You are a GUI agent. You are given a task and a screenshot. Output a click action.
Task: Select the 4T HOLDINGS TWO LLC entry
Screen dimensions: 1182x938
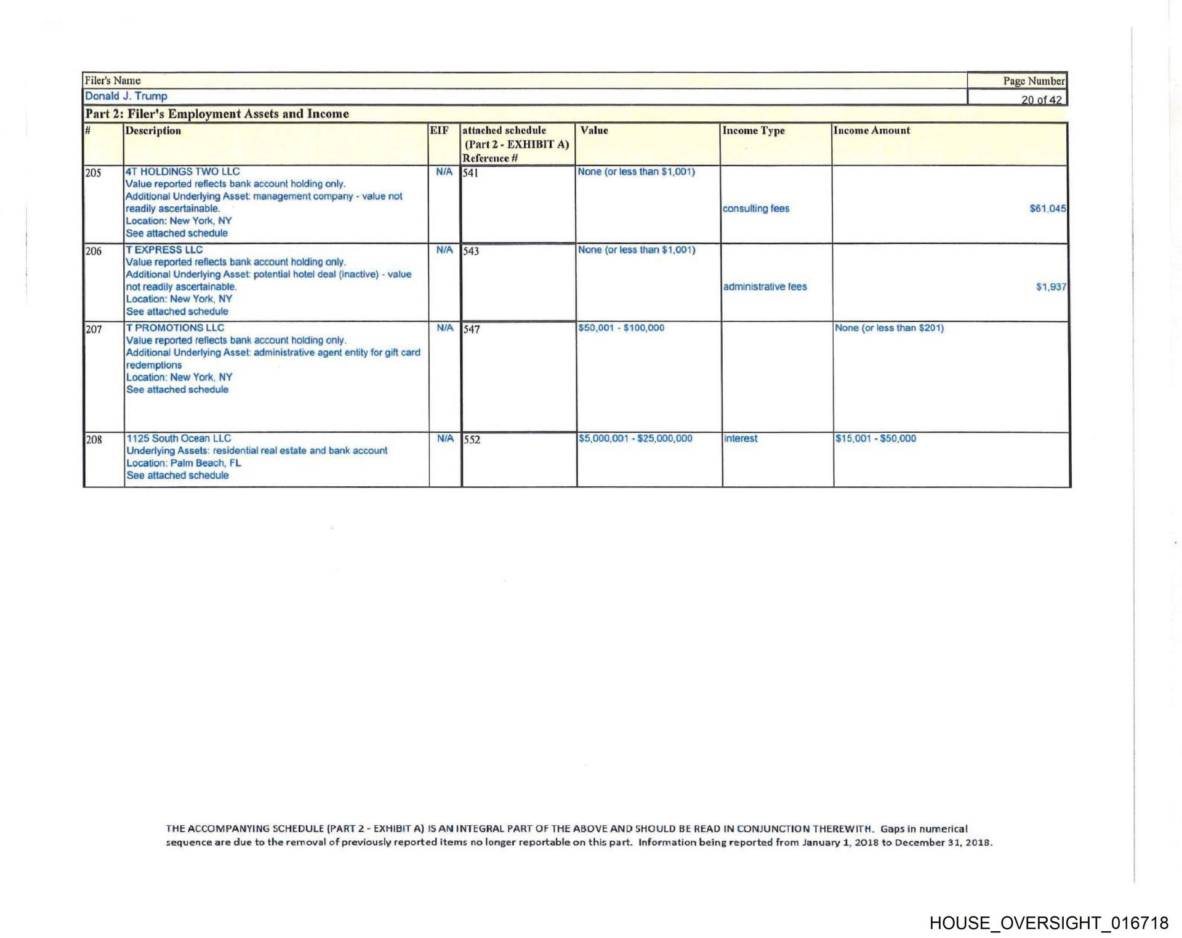click(x=183, y=172)
